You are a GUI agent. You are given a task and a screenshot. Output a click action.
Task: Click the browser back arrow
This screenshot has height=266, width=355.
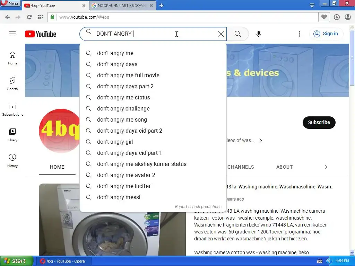click(x=7, y=17)
